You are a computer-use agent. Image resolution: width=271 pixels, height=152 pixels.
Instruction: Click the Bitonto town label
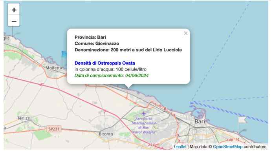click(x=106, y=134)
